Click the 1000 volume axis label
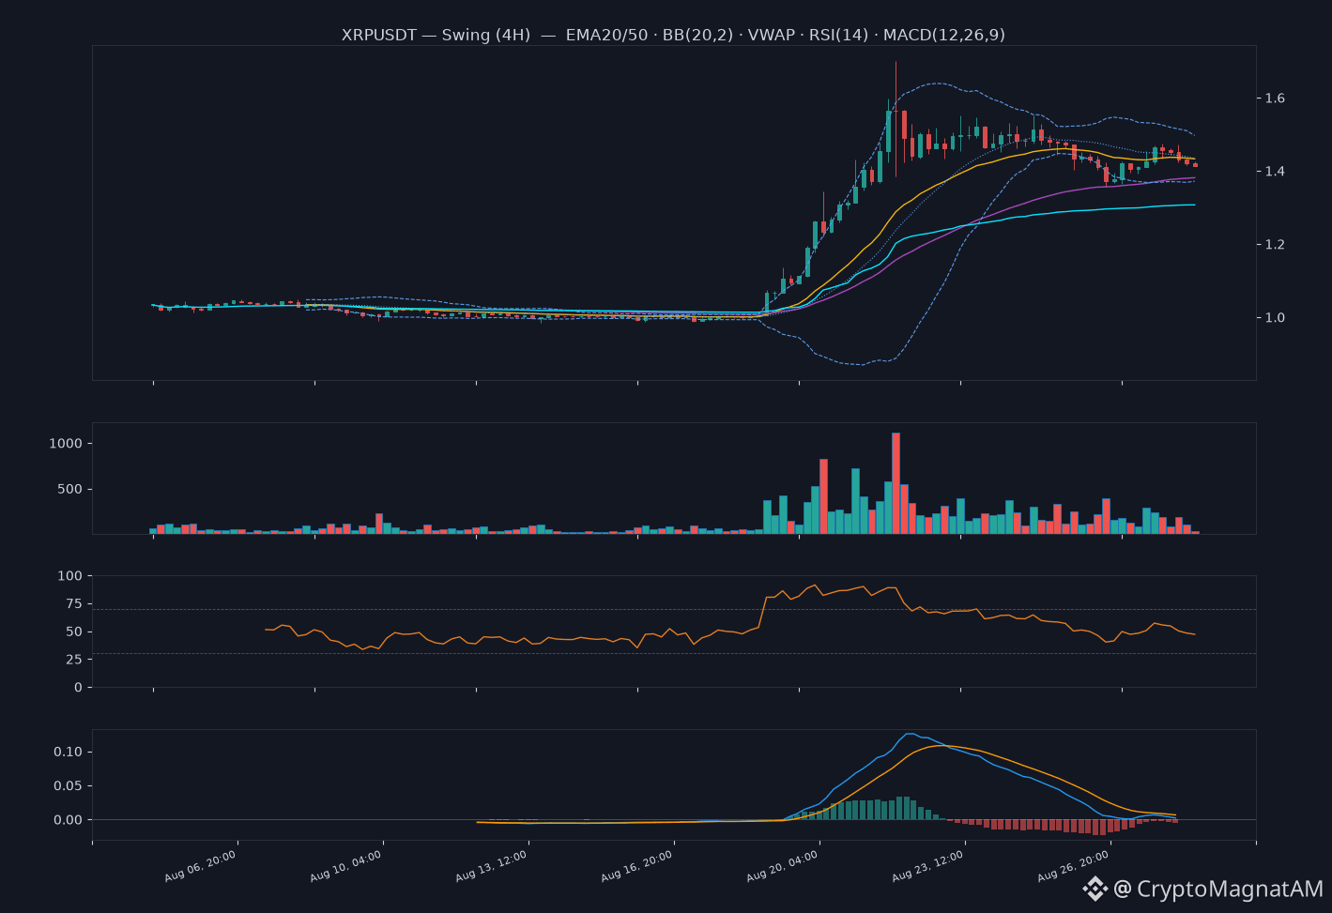The width and height of the screenshot is (1332, 913). click(66, 444)
